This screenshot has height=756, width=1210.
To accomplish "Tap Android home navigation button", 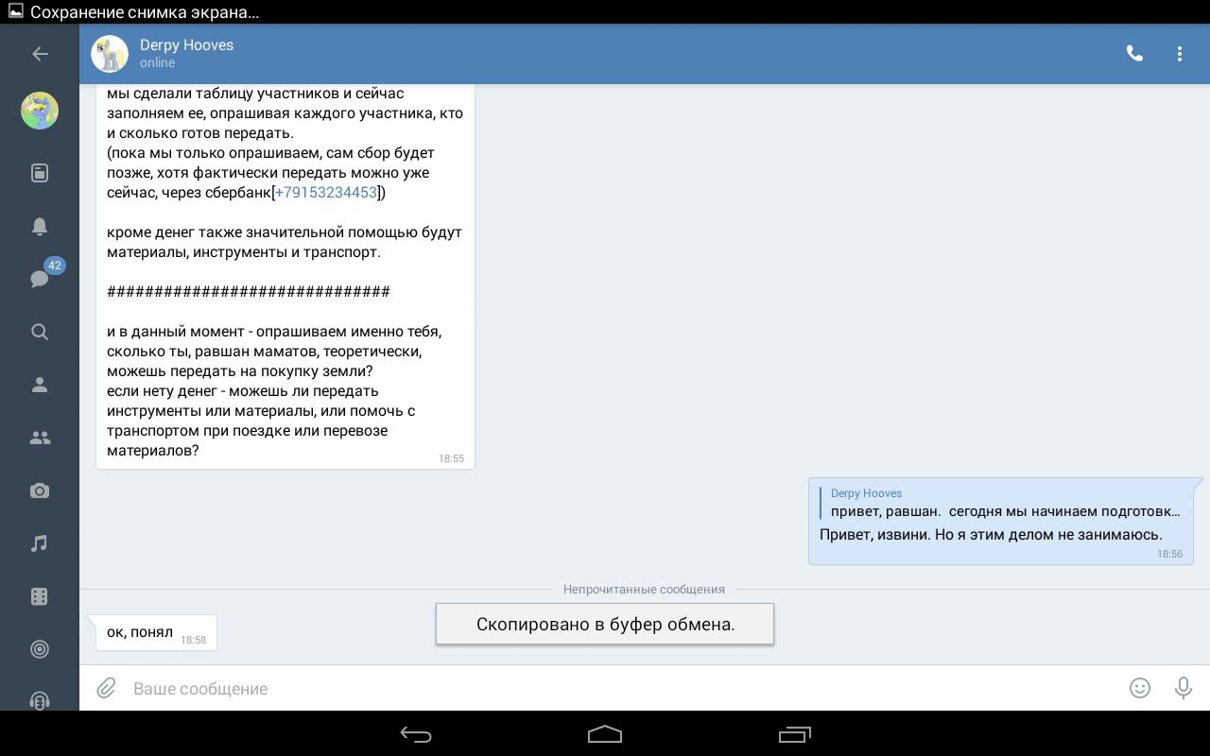I will click(605, 734).
